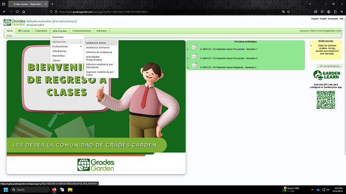
Task: Select Deméritos in the dropdown menu
Action: (x=58, y=56)
